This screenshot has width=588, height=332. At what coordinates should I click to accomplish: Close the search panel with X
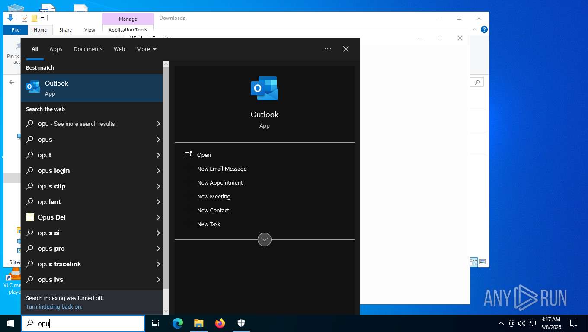tap(346, 49)
